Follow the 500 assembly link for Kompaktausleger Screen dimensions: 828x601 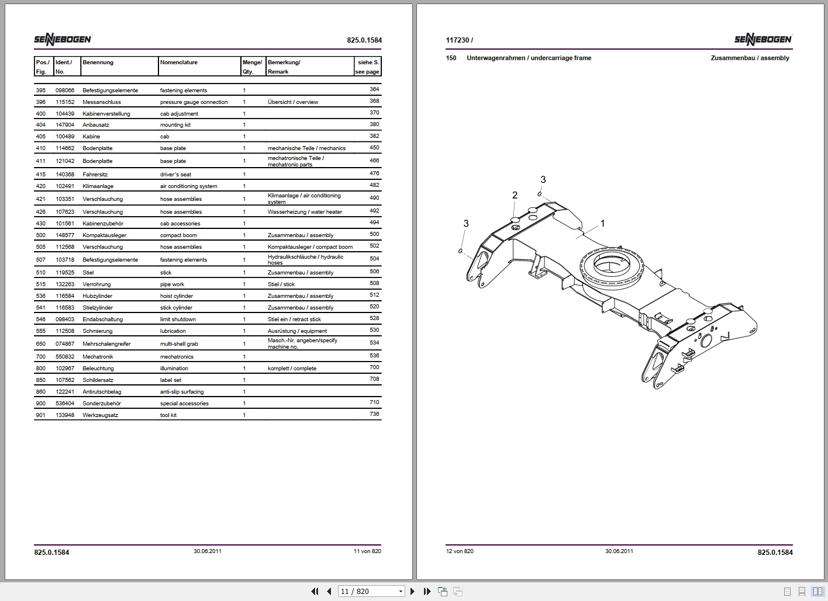[374, 234]
